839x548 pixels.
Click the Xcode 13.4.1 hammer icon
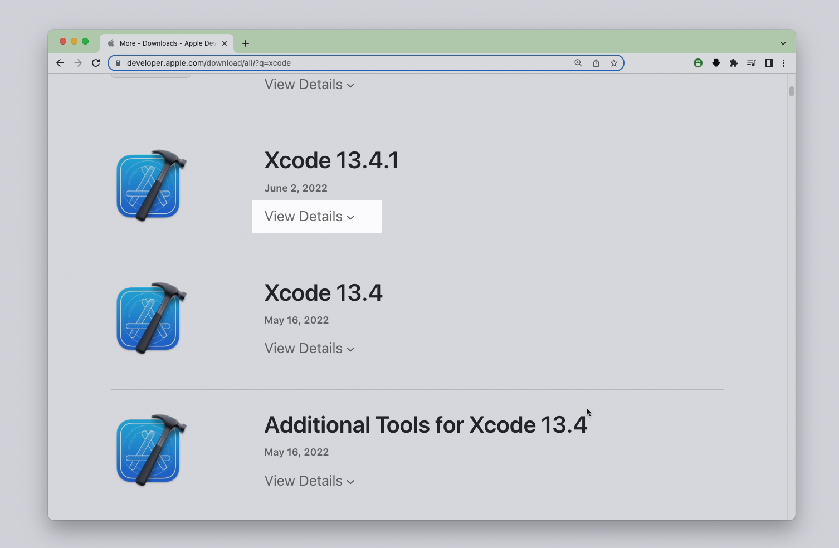click(x=152, y=185)
